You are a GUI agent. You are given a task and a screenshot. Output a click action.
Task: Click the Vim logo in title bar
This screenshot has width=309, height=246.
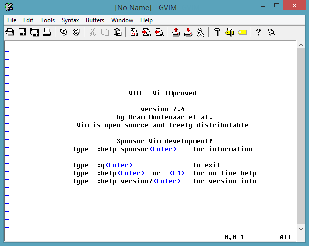9,7
